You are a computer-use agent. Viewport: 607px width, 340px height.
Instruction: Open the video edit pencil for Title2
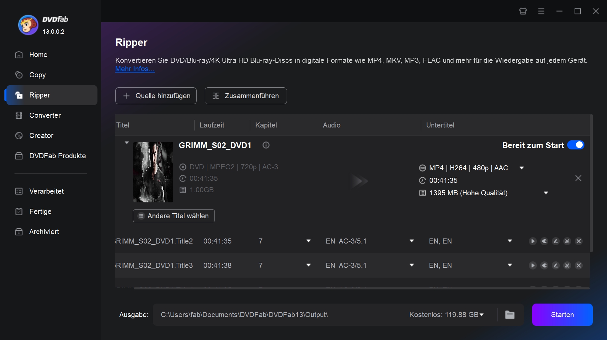pyautogui.click(x=556, y=241)
